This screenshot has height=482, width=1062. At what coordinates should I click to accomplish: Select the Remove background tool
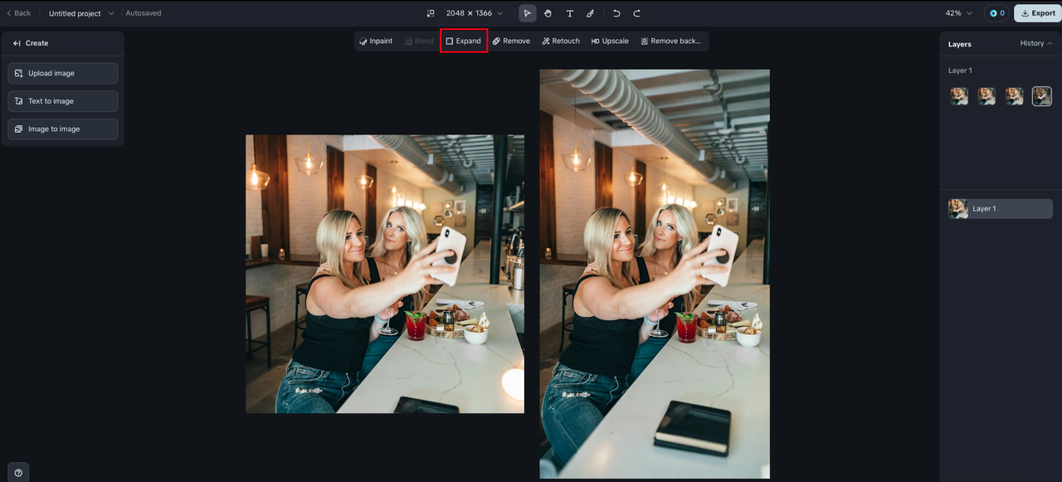pos(670,41)
